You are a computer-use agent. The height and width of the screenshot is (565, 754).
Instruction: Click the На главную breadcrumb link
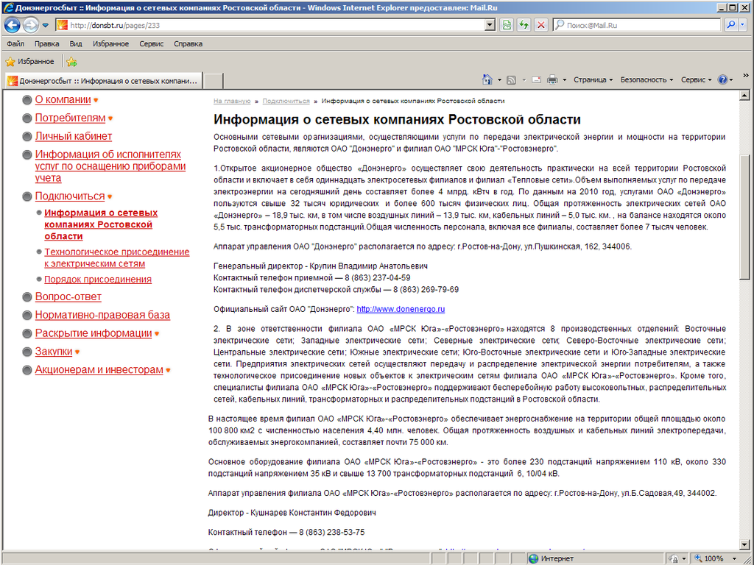(232, 102)
